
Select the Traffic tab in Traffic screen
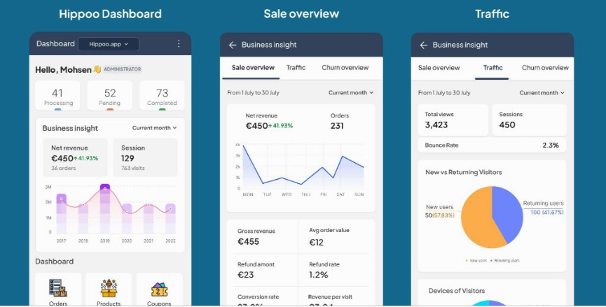[493, 68]
